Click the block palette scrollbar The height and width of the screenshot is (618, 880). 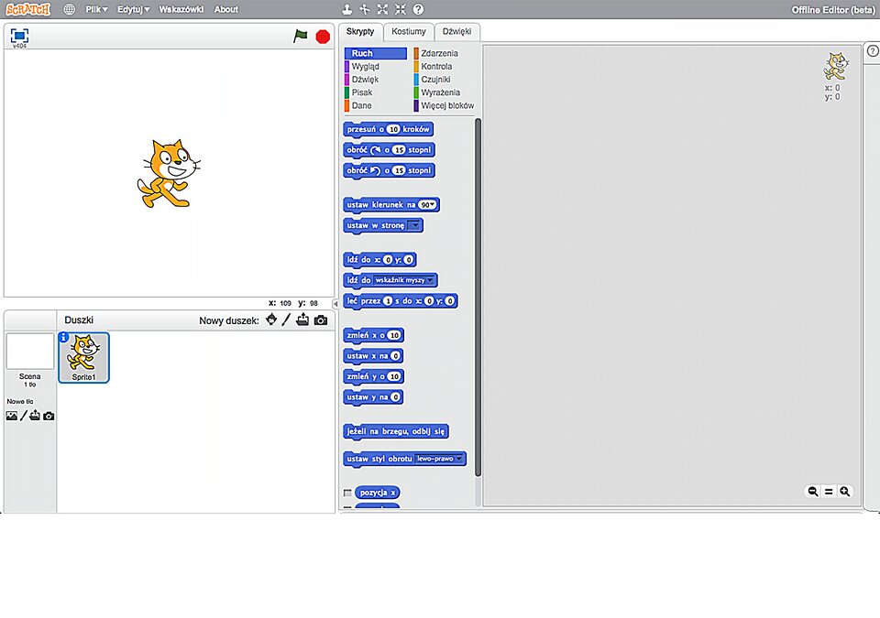tap(478, 298)
